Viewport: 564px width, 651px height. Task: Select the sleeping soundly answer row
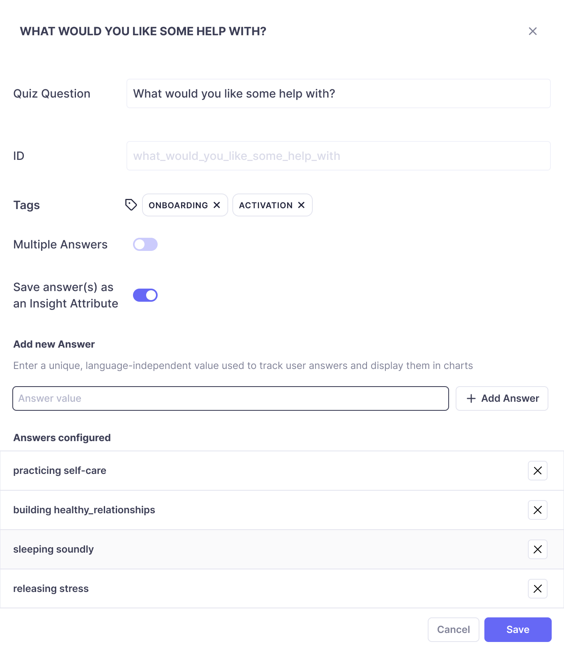tap(282, 549)
